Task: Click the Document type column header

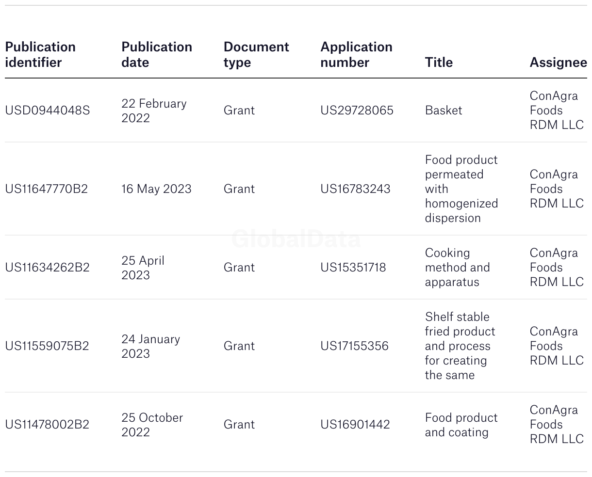Action: (256, 55)
